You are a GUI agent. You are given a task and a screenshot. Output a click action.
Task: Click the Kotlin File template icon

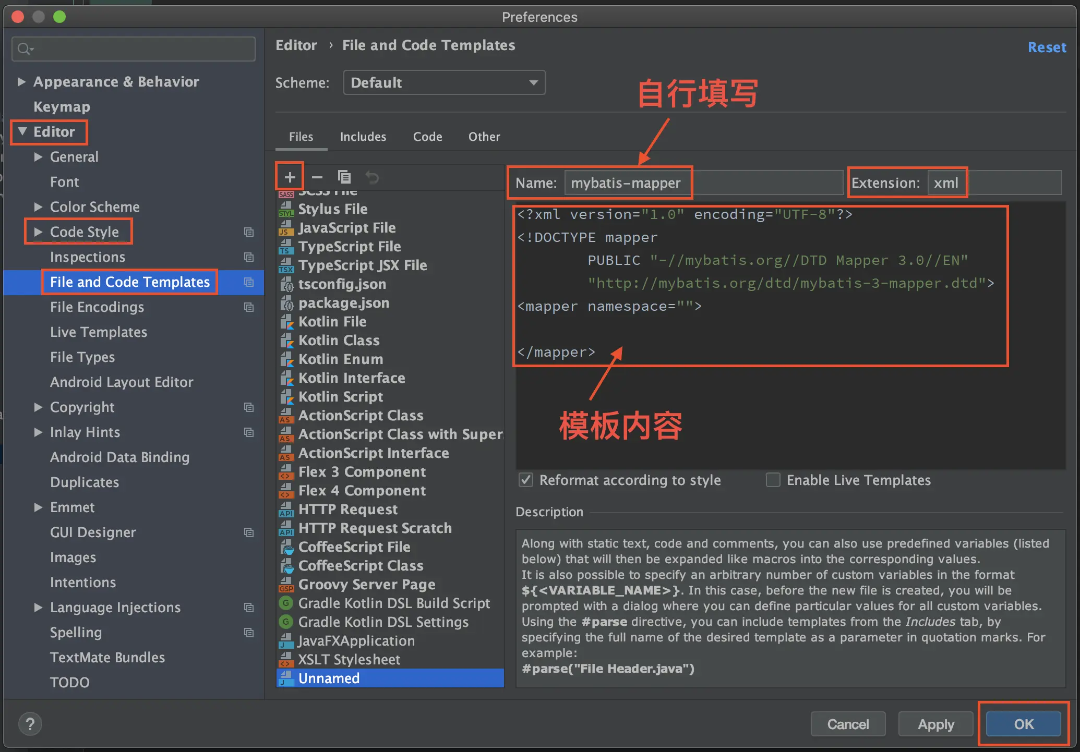point(286,322)
